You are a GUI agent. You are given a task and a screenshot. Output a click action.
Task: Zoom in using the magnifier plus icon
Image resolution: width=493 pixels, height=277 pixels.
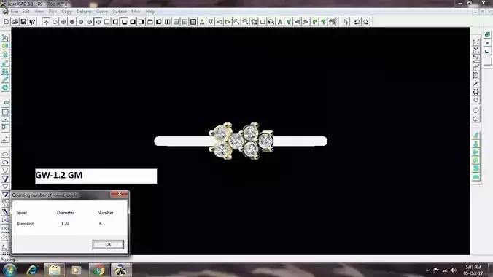[236, 22]
